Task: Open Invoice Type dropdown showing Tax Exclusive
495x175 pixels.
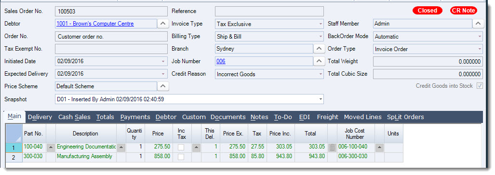Action: point(321,24)
